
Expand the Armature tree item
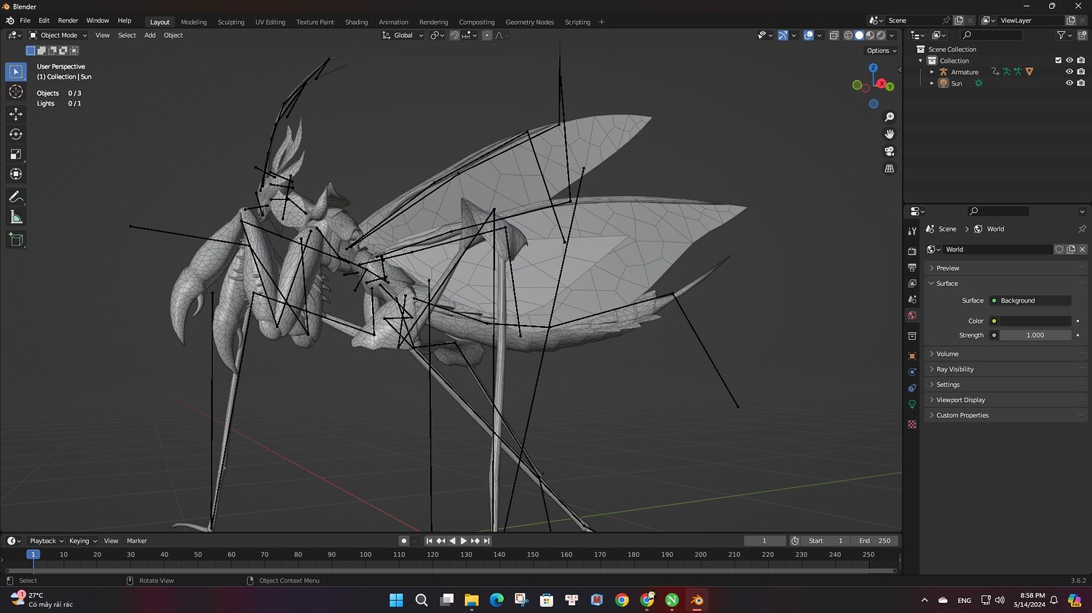click(932, 72)
